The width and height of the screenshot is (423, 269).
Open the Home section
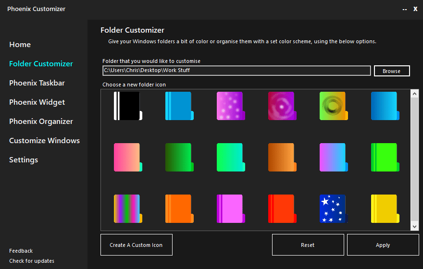point(20,45)
